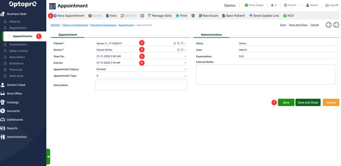Image resolution: width=341 pixels, height=166 pixels.
Task: Open the notification bell
Action: (x=273, y=5)
